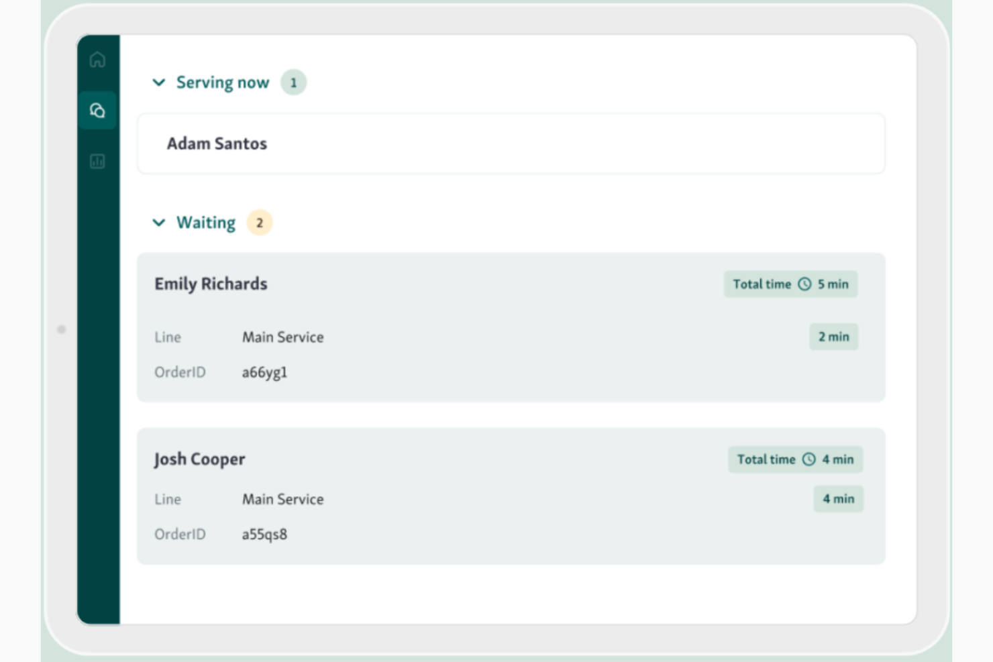Click Emily Richards' 2 min wait badge
The image size is (993, 662).
click(833, 337)
